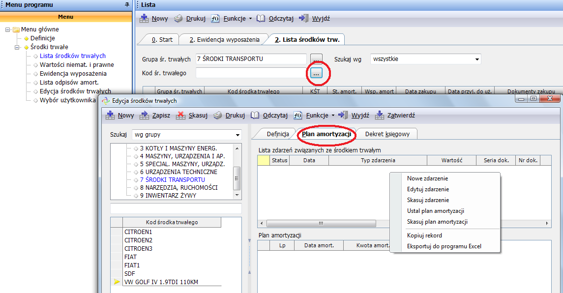Click Nowy icon in Edycja środków trwałych window
Viewport: 563px width, 293px height.
(110, 115)
